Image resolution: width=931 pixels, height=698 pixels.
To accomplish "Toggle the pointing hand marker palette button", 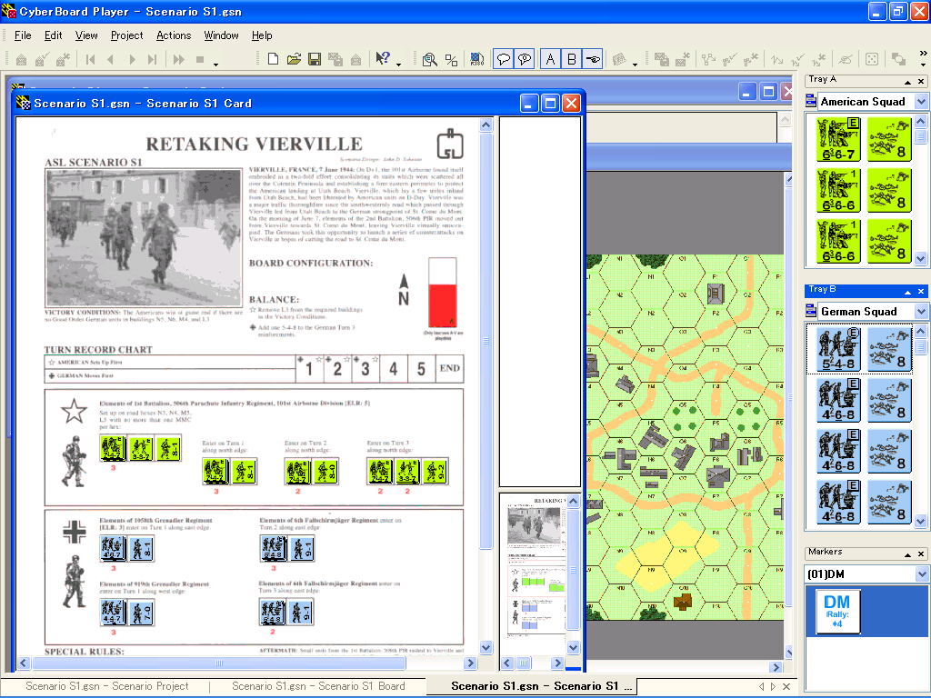I will click(592, 59).
